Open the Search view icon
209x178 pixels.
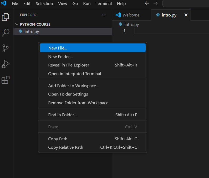(6, 33)
